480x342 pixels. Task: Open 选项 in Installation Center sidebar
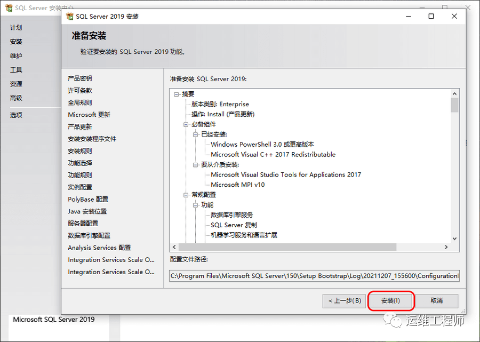point(16,115)
